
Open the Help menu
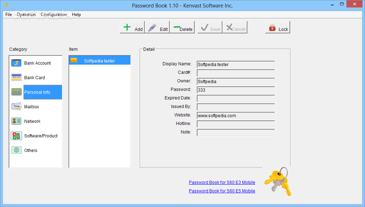tap(76, 15)
